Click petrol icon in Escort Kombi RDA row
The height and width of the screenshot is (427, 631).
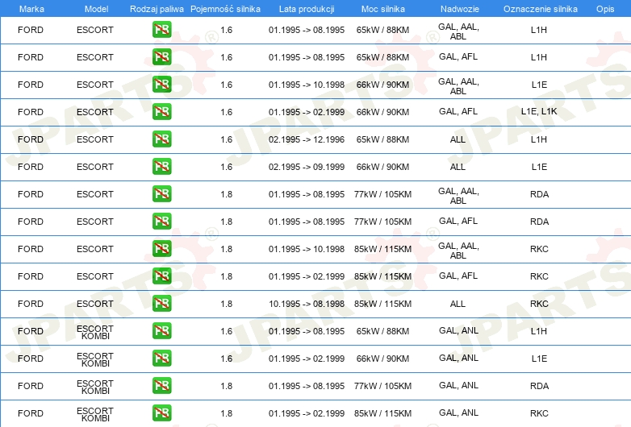pyautogui.click(x=161, y=385)
